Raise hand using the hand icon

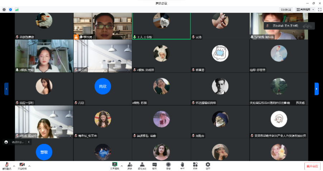[182, 165]
